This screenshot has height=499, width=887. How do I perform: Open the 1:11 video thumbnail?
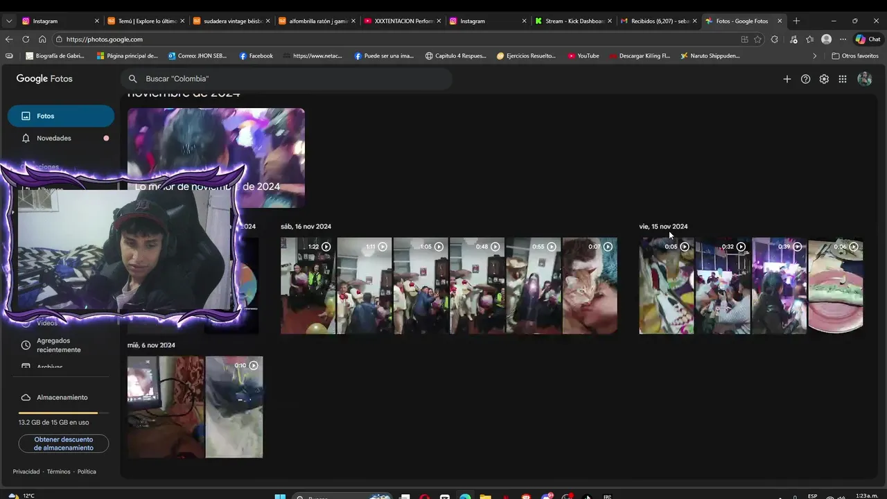click(365, 286)
